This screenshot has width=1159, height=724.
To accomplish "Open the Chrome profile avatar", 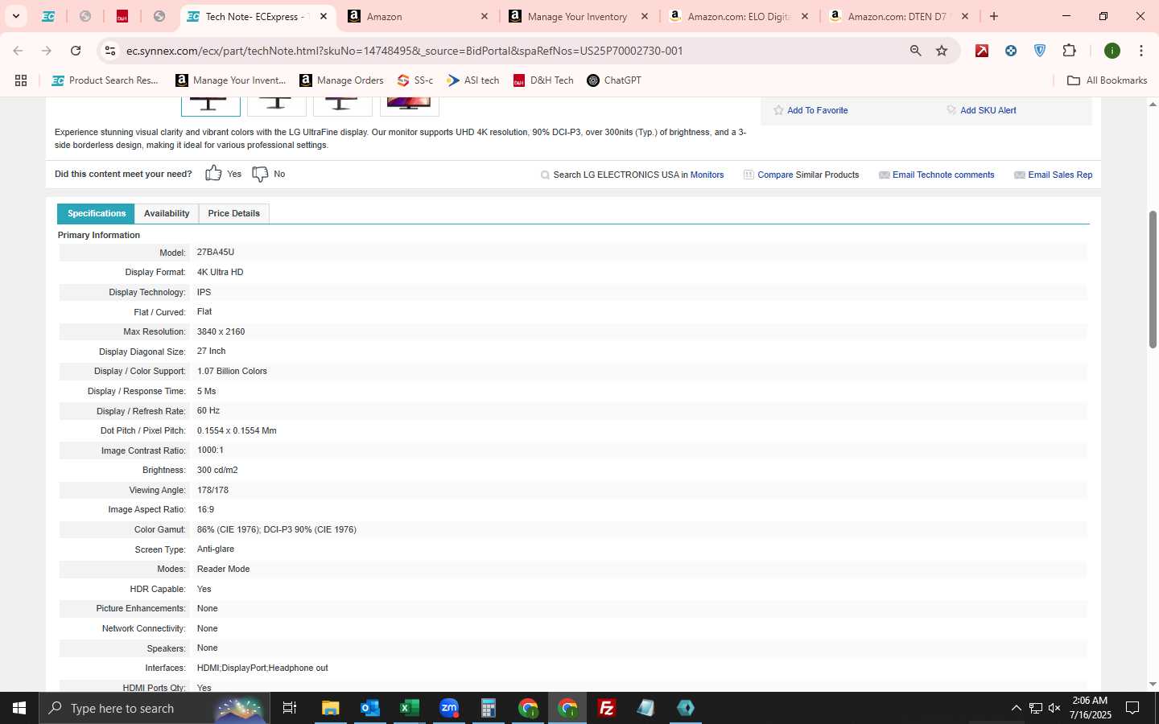I will 1112,51.
